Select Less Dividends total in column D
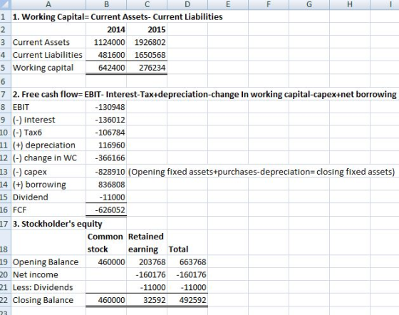 click(187, 287)
